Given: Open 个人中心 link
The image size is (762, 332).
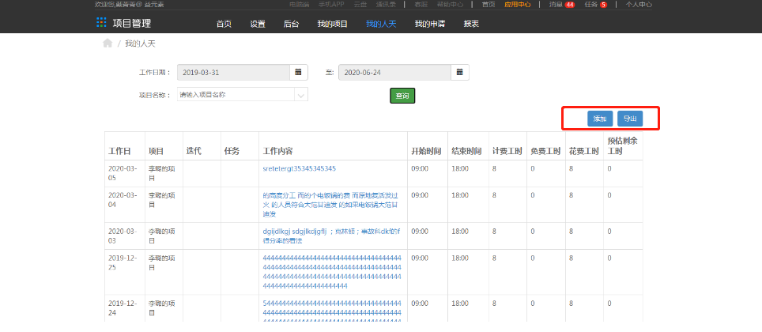Looking at the screenshot, I should point(639,5).
